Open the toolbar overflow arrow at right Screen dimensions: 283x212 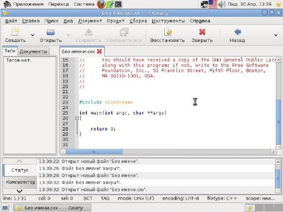276,35
